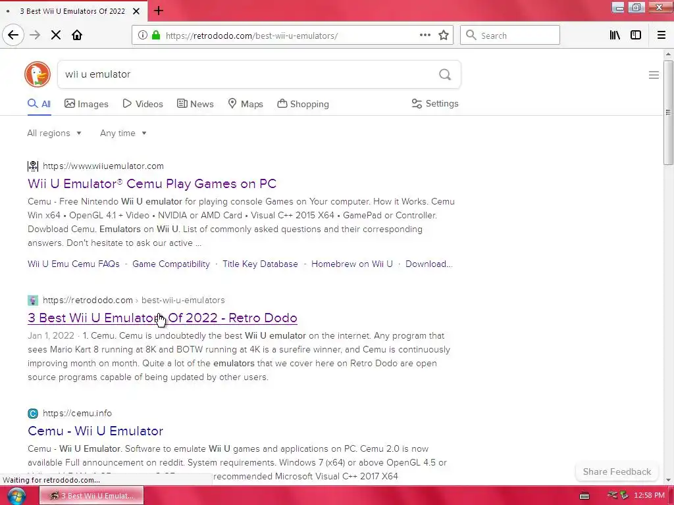Open the browser home page icon
Screen dimensions: 674x505
pos(77,36)
